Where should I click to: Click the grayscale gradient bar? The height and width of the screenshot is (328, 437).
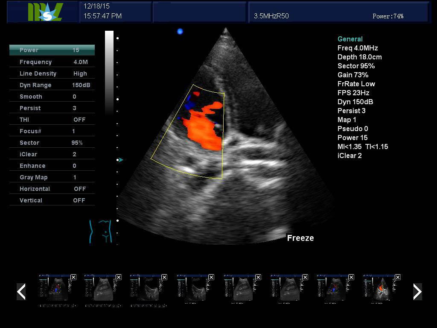(x=109, y=73)
